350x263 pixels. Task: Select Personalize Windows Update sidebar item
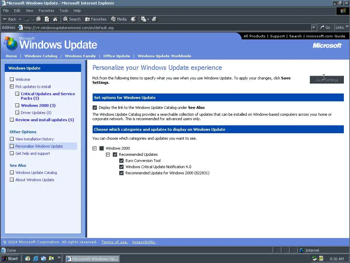click(x=43, y=146)
